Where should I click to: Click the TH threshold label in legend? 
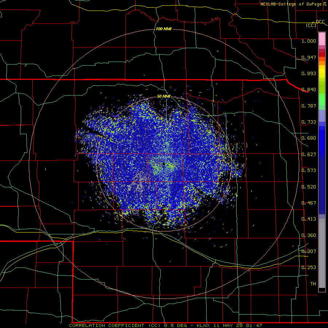point(313,284)
